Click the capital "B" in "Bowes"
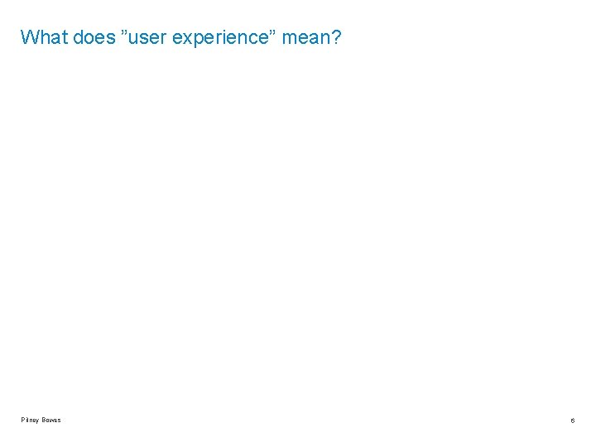Image resolution: width=596 pixels, height=447 pixels. pos(44,420)
